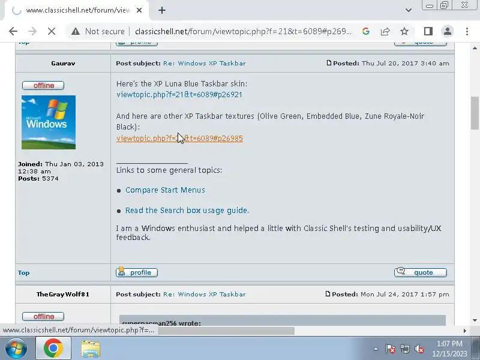Open the Compare Start Menus link
This screenshot has width=480, height=360.
pyautogui.click(x=165, y=190)
